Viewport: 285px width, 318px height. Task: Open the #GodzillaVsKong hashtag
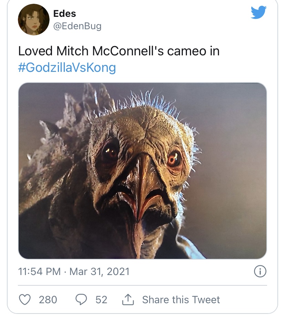67,67
